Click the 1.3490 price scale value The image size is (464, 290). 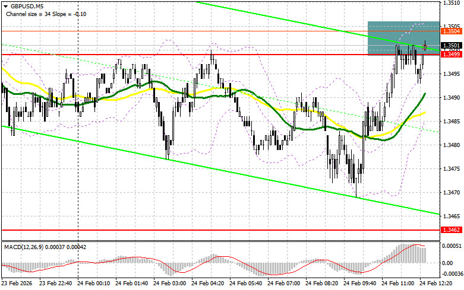(x=452, y=97)
